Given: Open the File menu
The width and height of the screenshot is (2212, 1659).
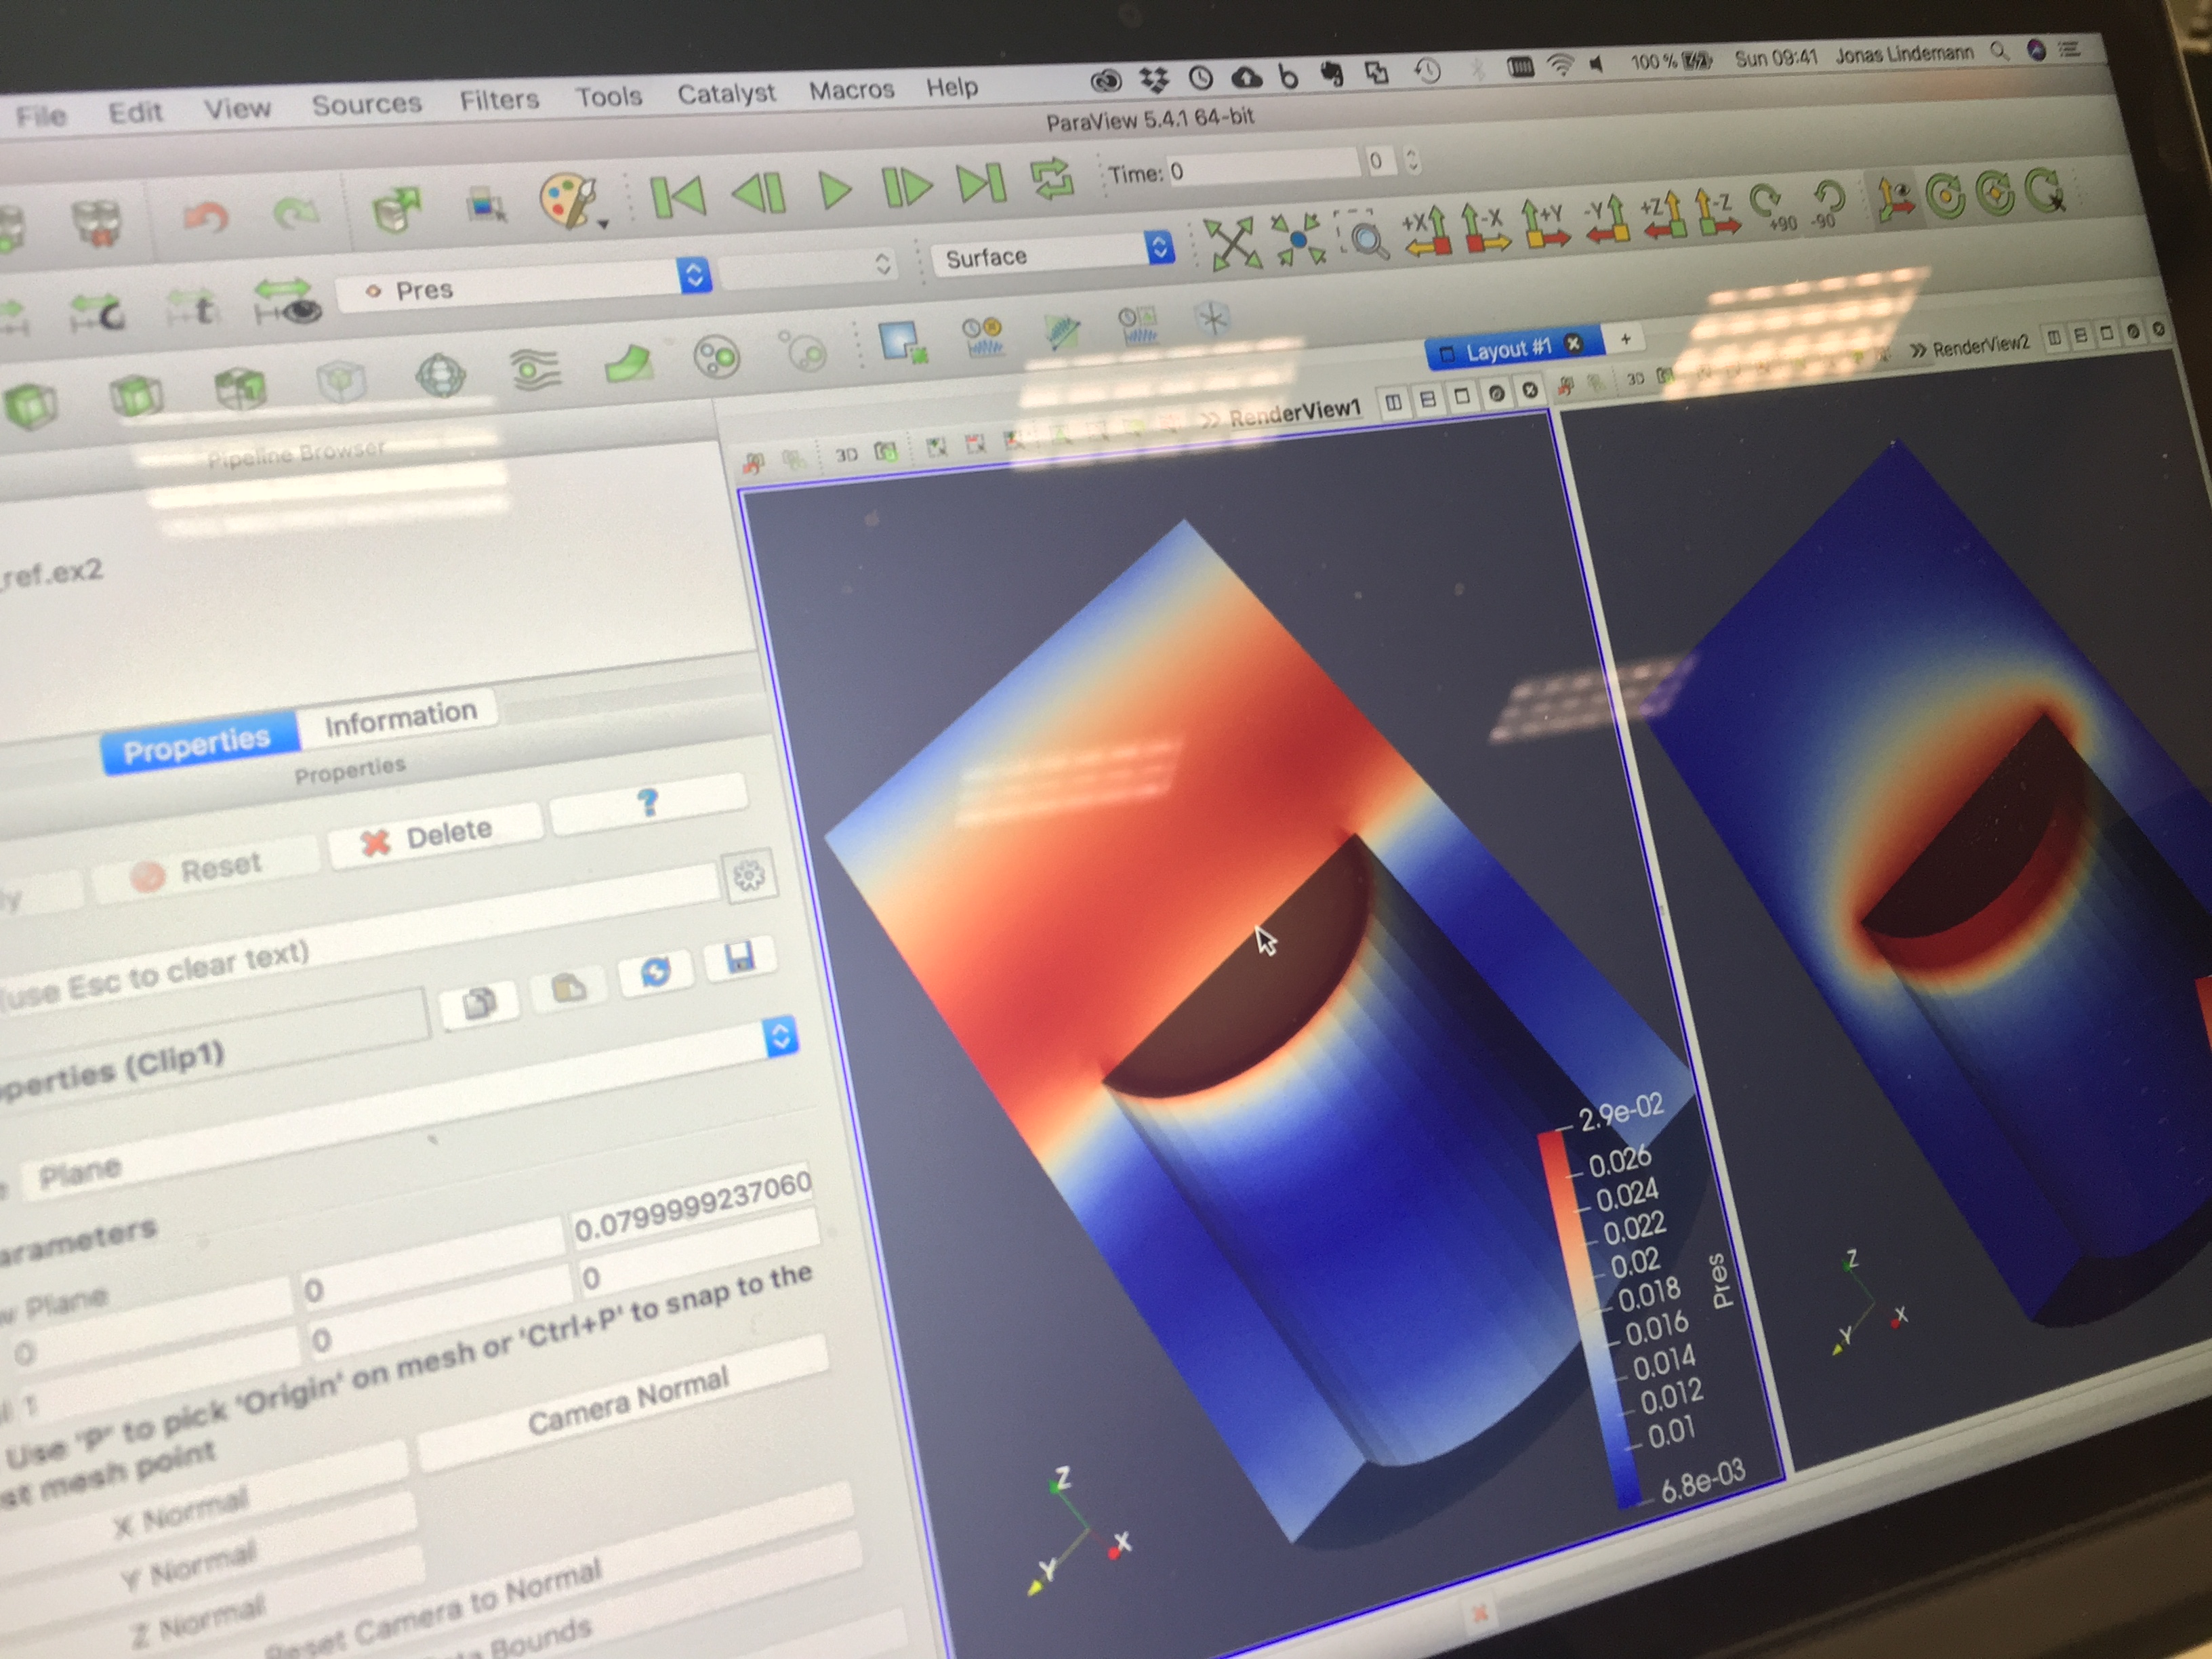Looking at the screenshot, I should click(41, 116).
